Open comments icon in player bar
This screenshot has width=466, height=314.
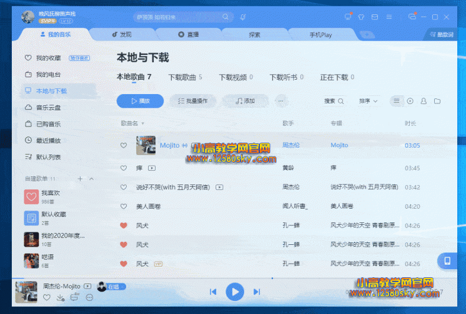tap(74, 297)
